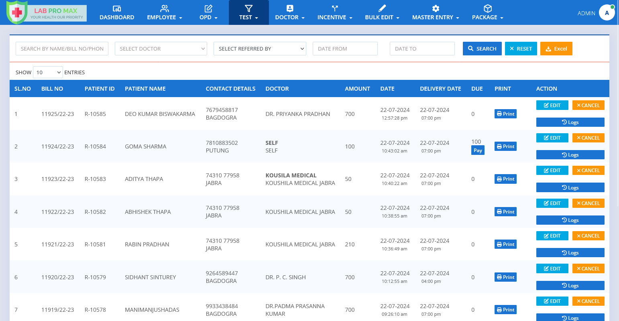This screenshot has height=321, width=619.
Task: Click Pay for Goma Sharma's due
Action: click(x=478, y=150)
